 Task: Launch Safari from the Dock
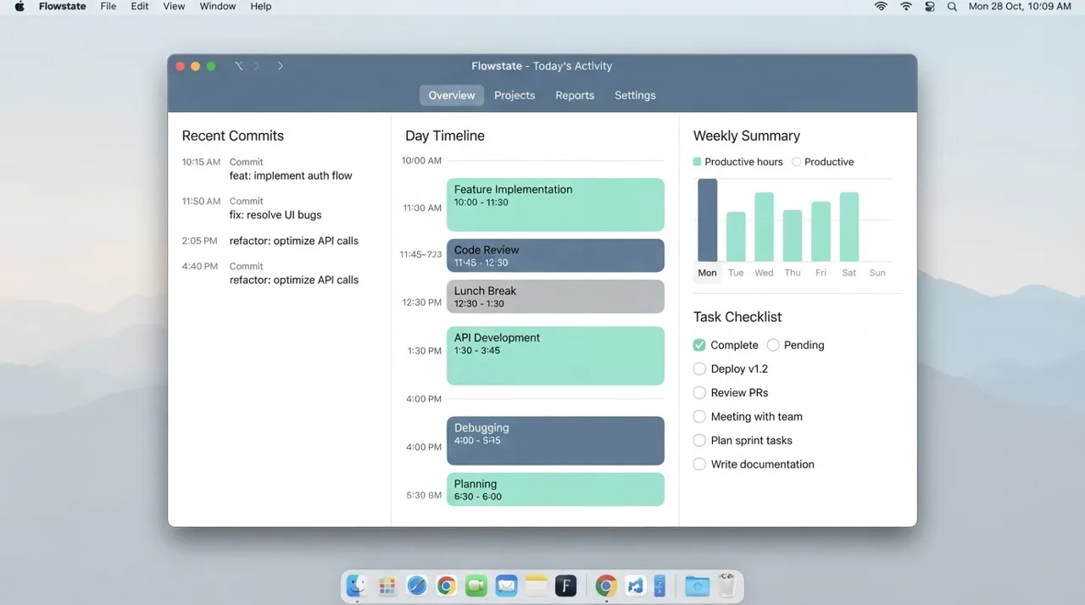coord(417,586)
